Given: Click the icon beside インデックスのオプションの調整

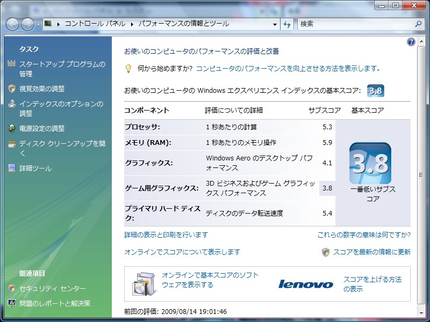Looking at the screenshot, I should (x=11, y=104).
